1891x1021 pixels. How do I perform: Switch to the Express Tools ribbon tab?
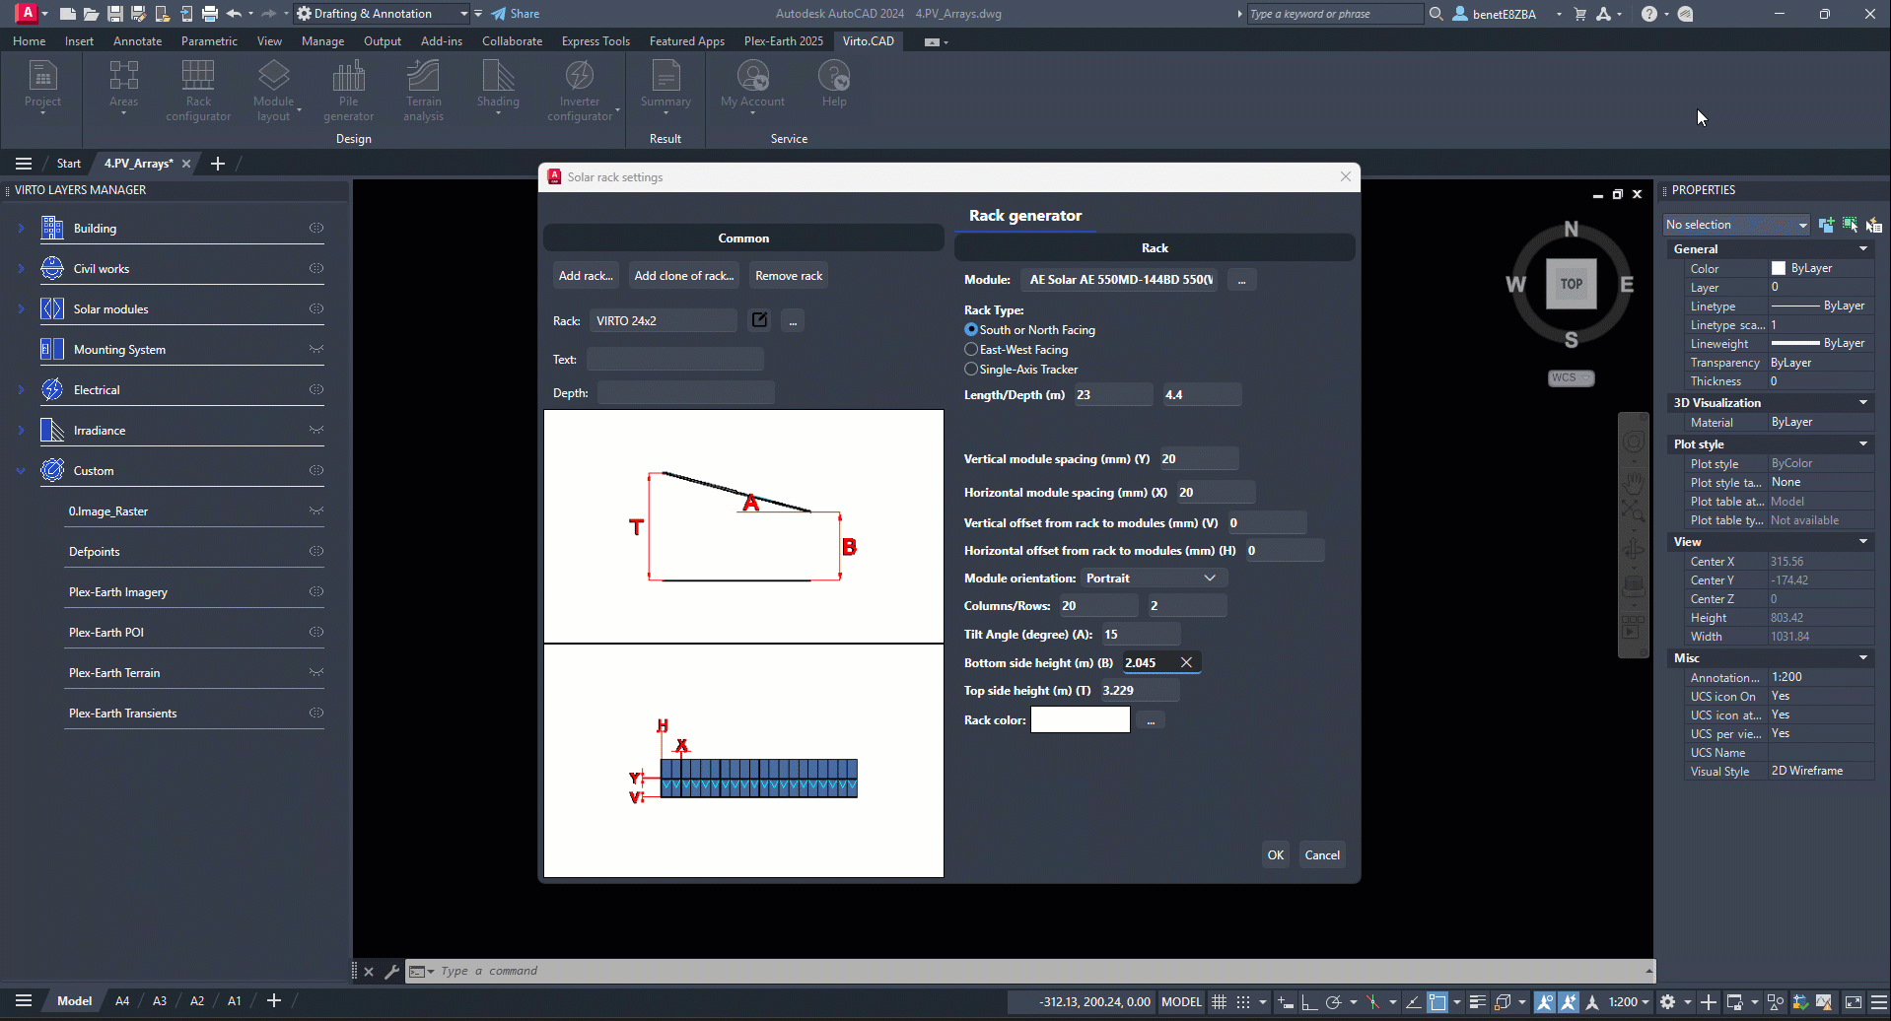(x=595, y=41)
